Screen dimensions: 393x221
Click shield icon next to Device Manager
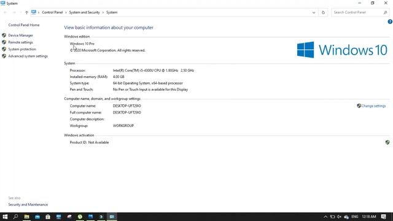(4, 36)
